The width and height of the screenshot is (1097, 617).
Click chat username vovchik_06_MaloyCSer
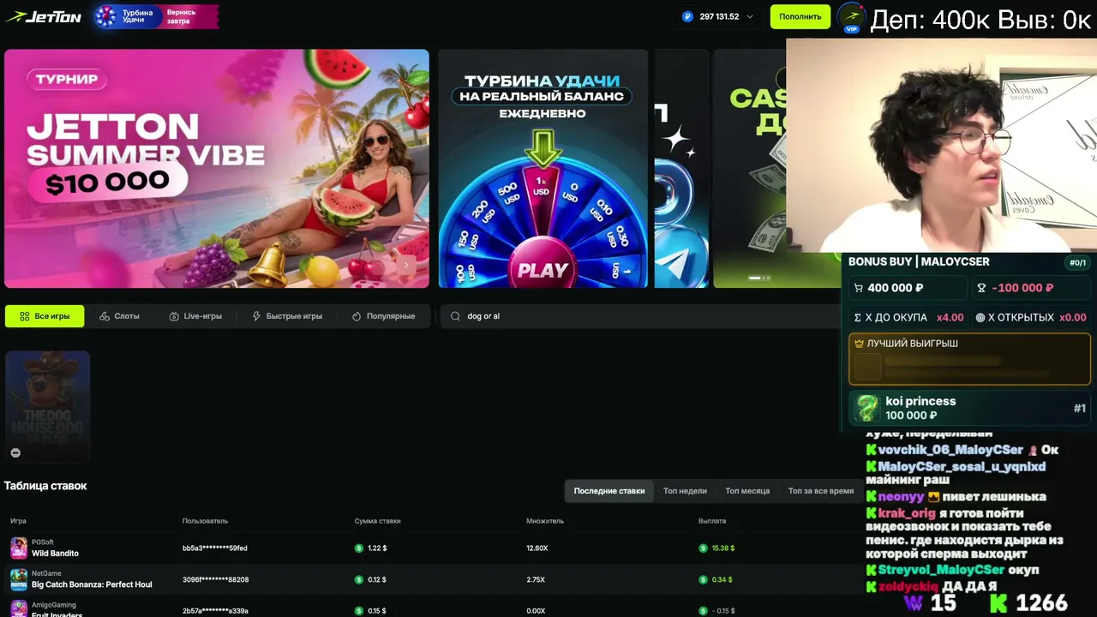point(950,450)
